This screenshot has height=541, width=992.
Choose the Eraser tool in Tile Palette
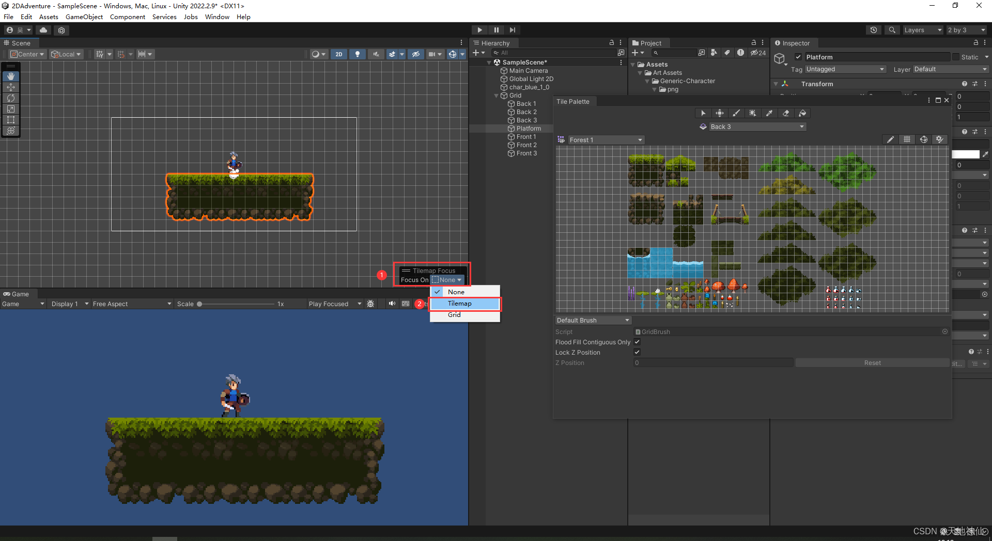[x=786, y=113]
